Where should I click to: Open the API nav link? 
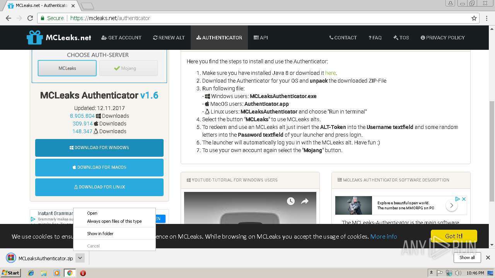(x=261, y=37)
